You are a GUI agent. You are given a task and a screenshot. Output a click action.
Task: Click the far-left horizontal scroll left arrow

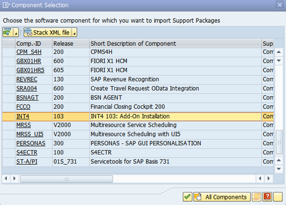[6, 178]
